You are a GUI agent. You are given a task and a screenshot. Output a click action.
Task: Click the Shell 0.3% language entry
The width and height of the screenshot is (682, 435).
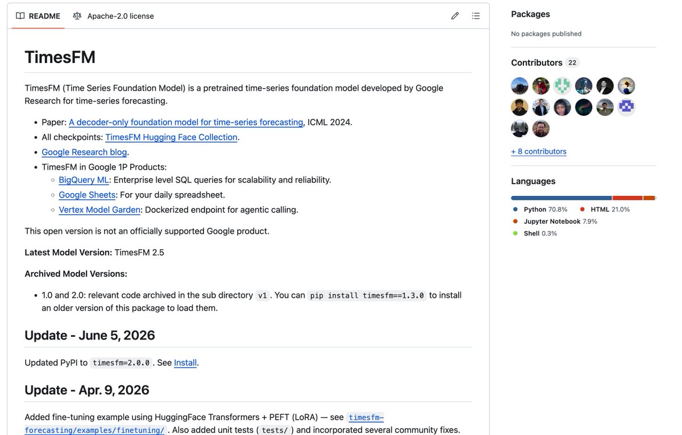pyautogui.click(x=535, y=233)
